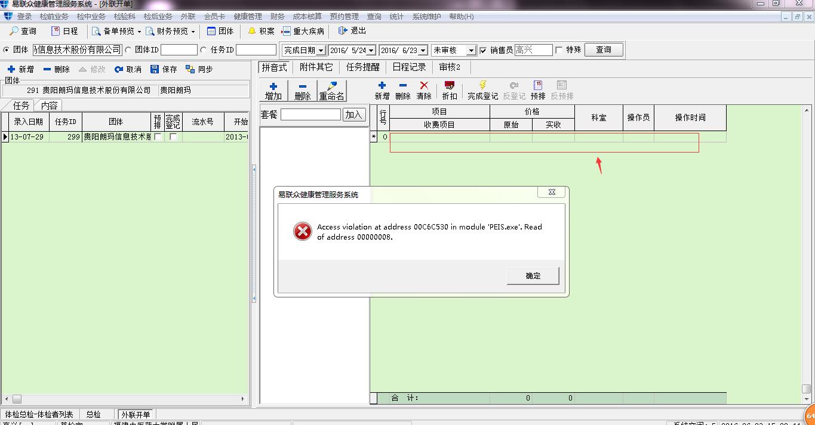
Task: Select the 团体 radio button
Action: [x=7, y=50]
